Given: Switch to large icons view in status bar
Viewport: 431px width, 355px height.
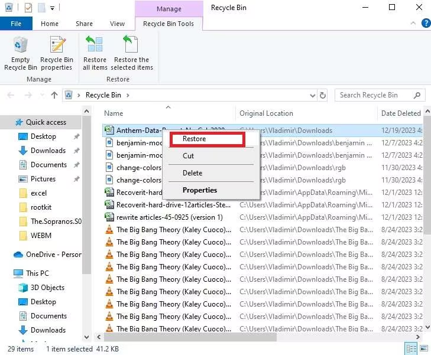Looking at the screenshot, I should (422, 349).
